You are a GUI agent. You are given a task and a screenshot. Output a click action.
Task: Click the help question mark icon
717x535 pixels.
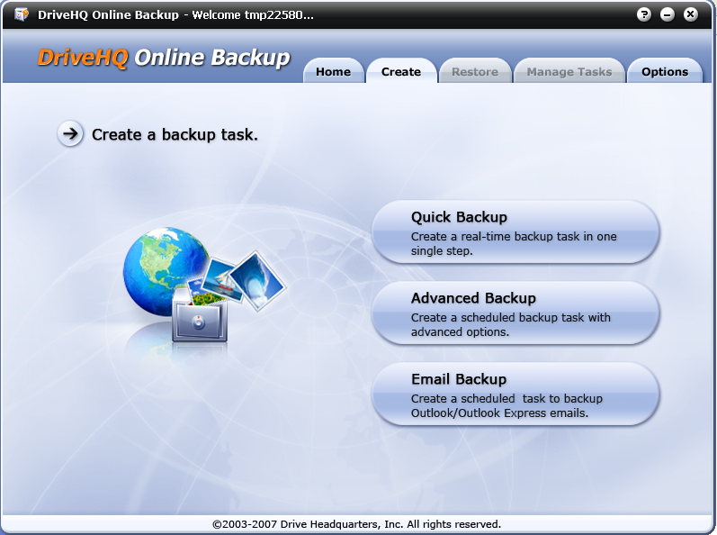(644, 14)
